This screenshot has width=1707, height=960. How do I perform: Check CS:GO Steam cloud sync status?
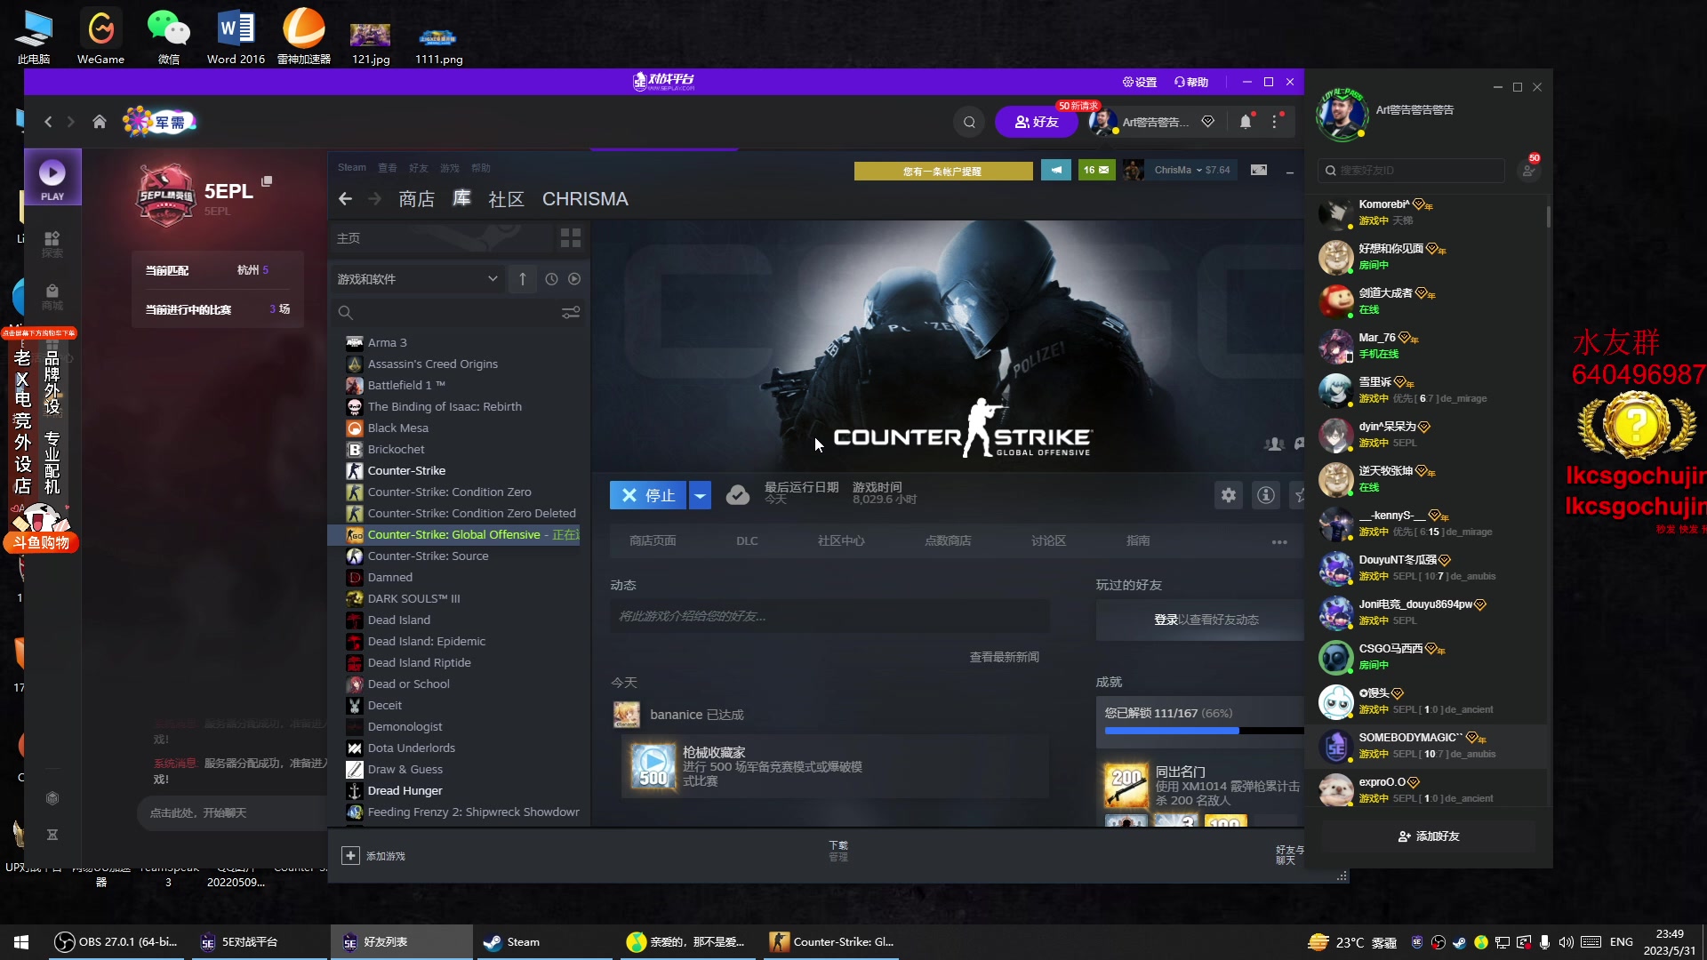pos(738,495)
